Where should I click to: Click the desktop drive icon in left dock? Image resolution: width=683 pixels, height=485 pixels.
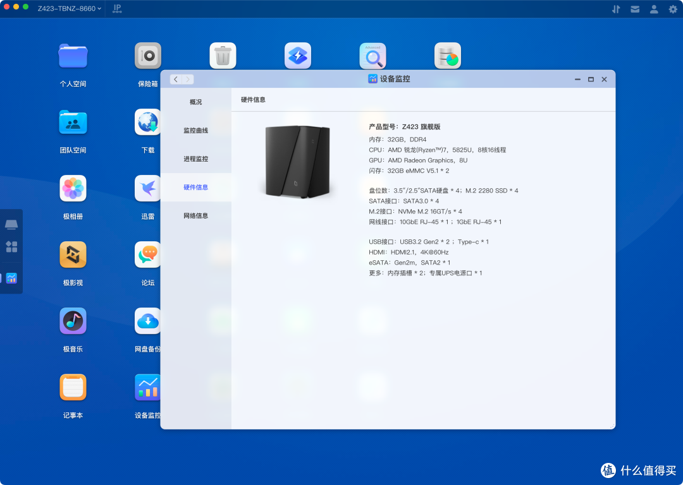(x=11, y=224)
